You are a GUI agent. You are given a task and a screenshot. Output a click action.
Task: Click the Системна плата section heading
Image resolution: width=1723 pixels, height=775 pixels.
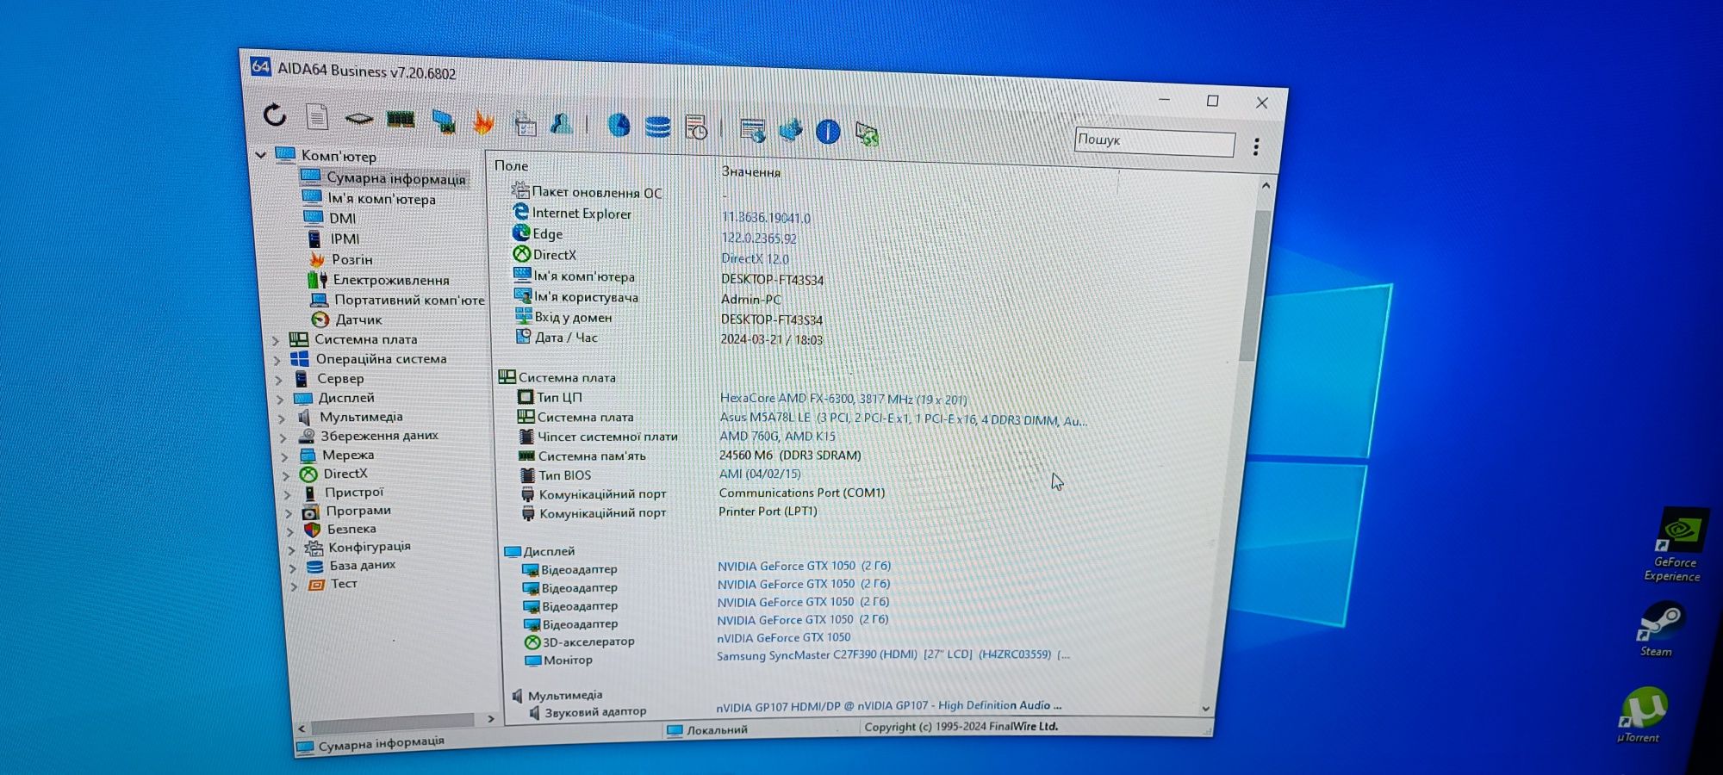(567, 377)
